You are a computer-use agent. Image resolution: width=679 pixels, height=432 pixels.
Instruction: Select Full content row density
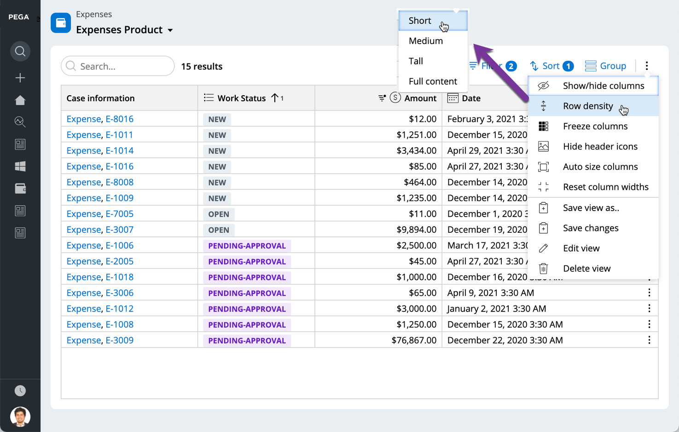coord(433,81)
